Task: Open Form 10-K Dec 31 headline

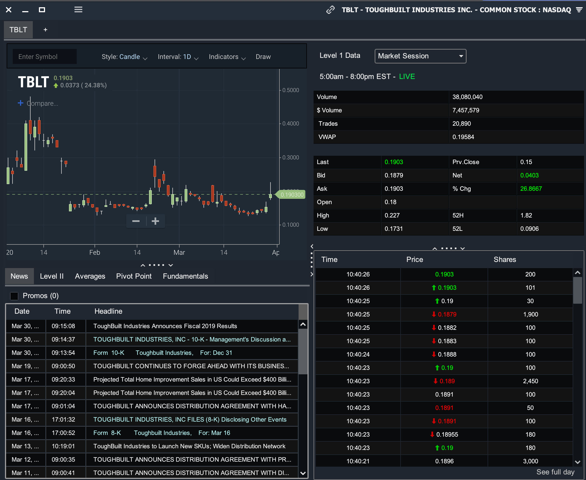Action: pyautogui.click(x=163, y=353)
